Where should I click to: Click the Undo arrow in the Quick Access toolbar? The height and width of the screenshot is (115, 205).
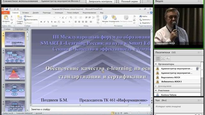point(10,9)
